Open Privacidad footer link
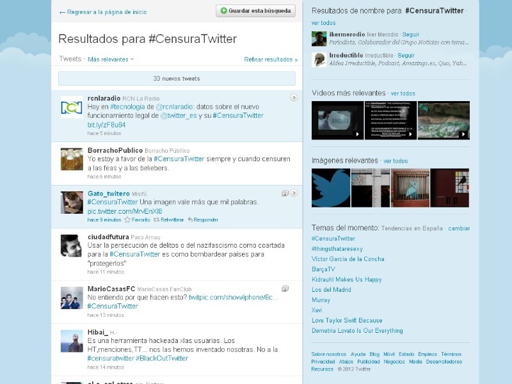The image size is (512, 384). click(323, 362)
